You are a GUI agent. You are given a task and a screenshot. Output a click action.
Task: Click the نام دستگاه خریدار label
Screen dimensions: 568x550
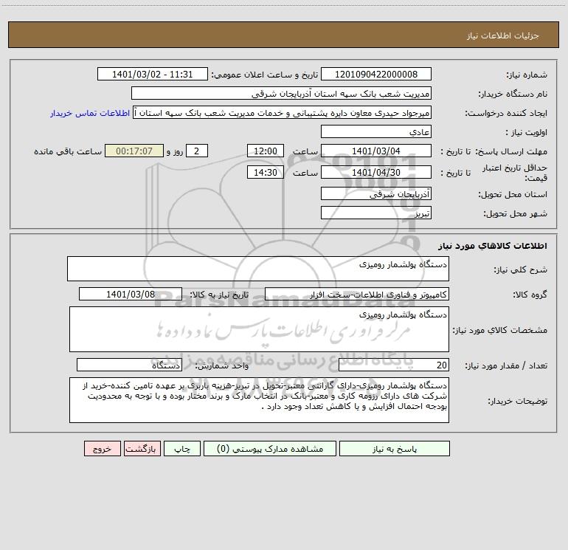pos(513,94)
